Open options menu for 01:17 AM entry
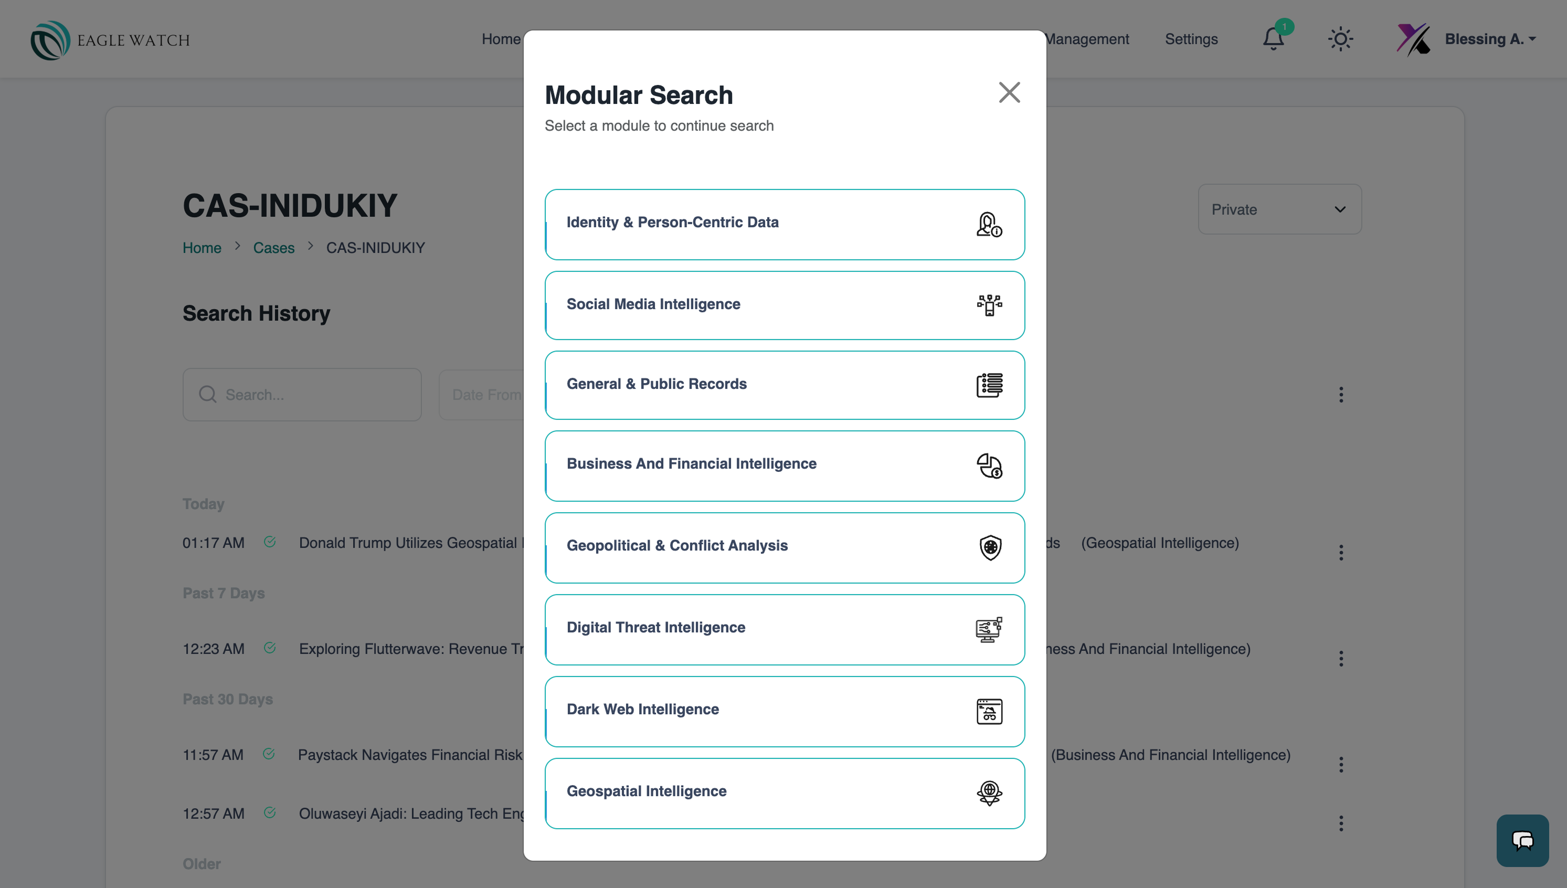1567x888 pixels. pos(1340,552)
